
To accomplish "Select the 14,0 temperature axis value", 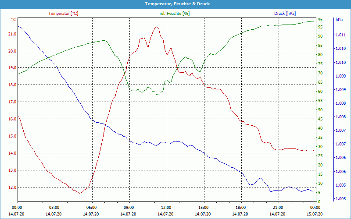I will (13, 153).
